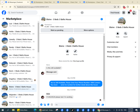Screen dimensions: 140x112
Task: Click the Search conversation magnifier icon
Action: 125,33
